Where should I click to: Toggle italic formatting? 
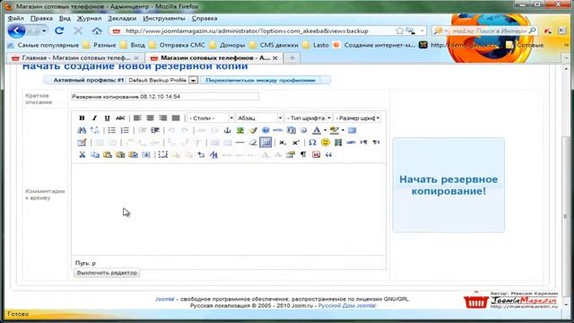(94, 118)
